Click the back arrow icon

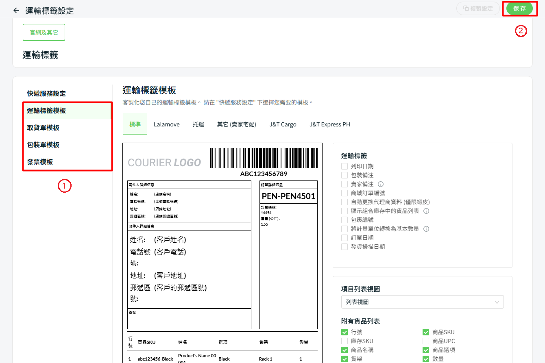(16, 11)
